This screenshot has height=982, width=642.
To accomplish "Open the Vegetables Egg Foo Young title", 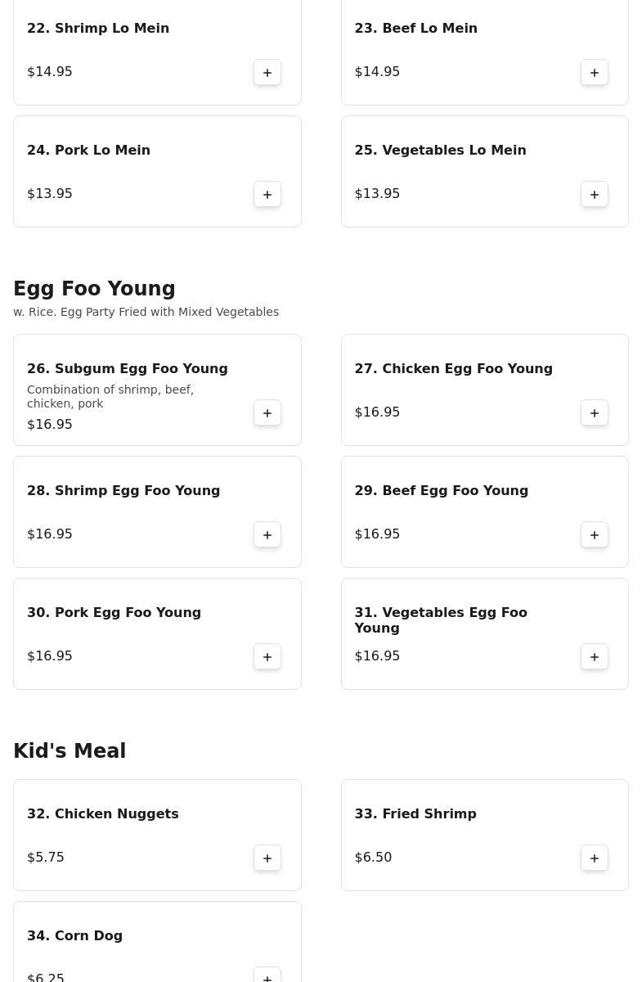I will pos(441,620).
